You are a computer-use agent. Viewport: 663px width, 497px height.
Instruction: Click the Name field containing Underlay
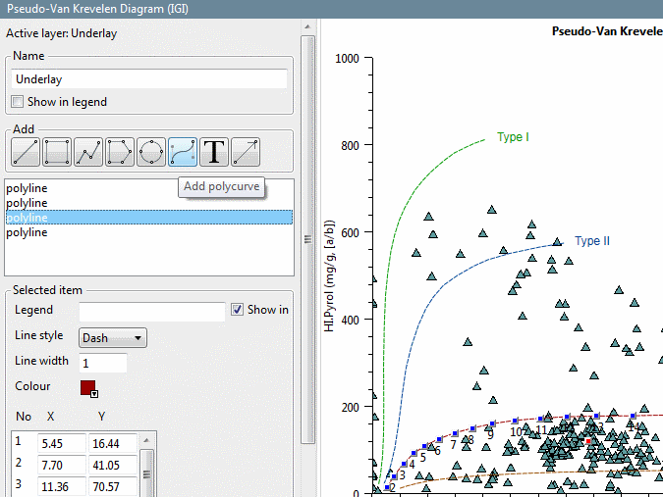tap(149, 79)
